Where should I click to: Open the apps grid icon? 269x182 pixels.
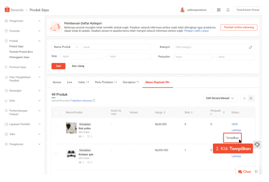(219, 10)
